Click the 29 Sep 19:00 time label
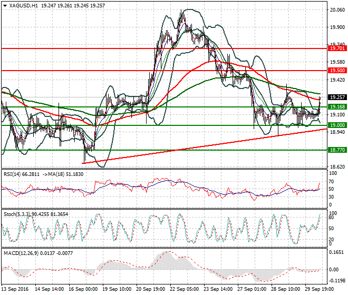This screenshot has height=295, width=348. click(x=319, y=289)
